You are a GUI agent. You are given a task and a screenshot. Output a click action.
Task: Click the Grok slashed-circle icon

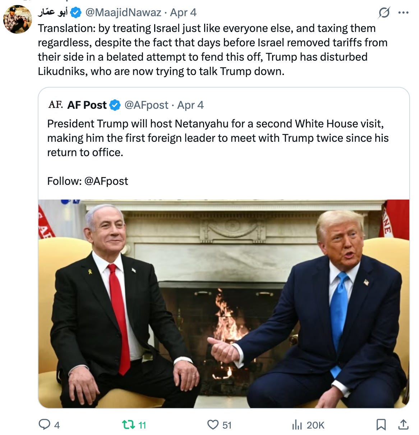pos(384,13)
